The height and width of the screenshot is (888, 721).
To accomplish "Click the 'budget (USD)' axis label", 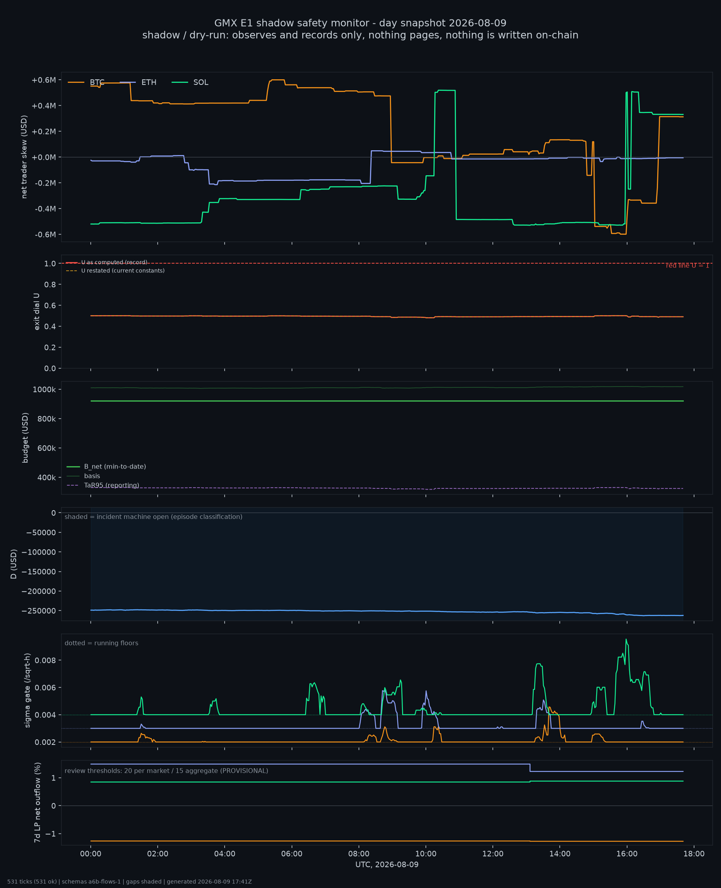I will tap(25, 438).
